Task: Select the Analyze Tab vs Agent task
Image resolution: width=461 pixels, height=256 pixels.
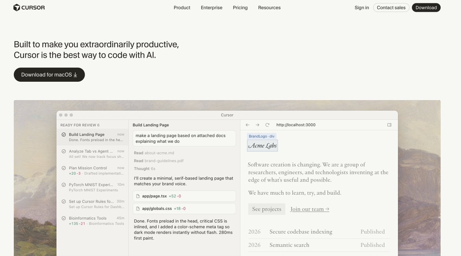Action: (x=93, y=154)
